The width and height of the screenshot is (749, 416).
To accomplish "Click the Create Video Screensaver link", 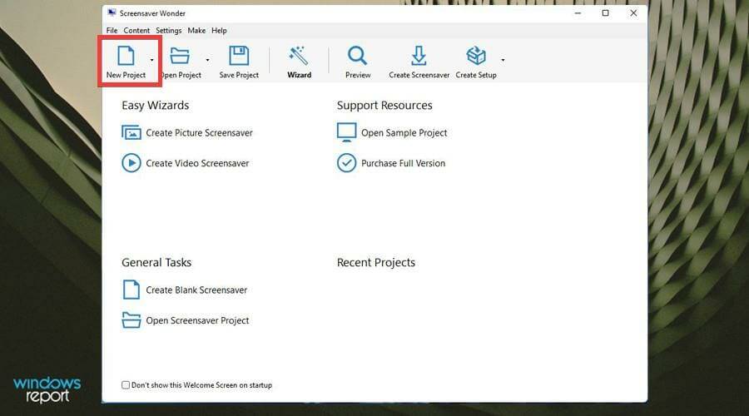I will (x=197, y=163).
